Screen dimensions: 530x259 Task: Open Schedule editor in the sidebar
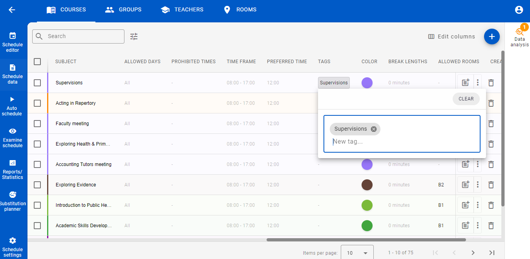click(x=13, y=42)
